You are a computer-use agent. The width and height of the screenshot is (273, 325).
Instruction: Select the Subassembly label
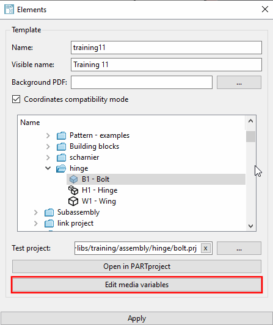[78, 212]
